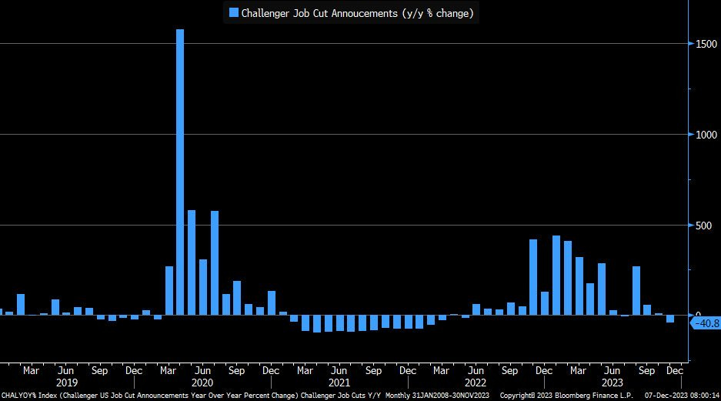Select the Challenger Job Cut Announcements legend label
The image size is (721, 401).
[x=357, y=12]
